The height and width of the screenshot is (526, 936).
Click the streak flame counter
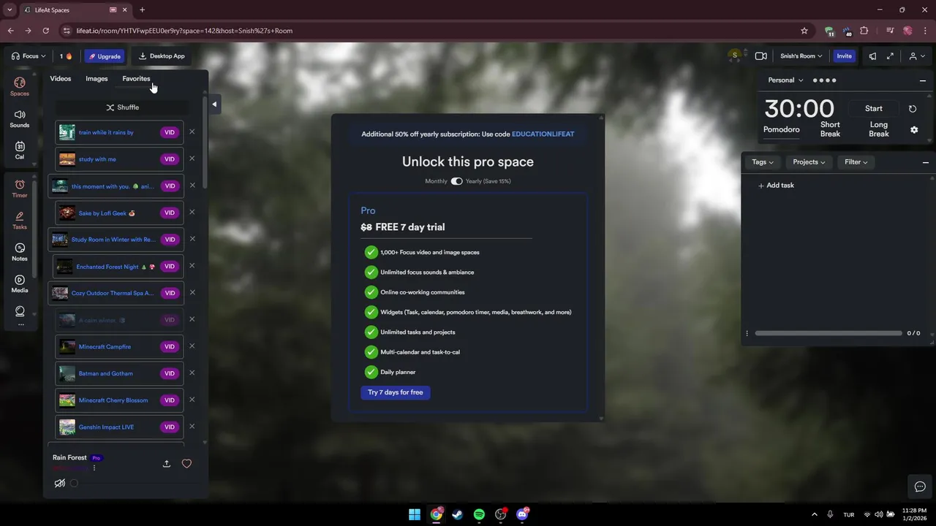click(x=66, y=56)
